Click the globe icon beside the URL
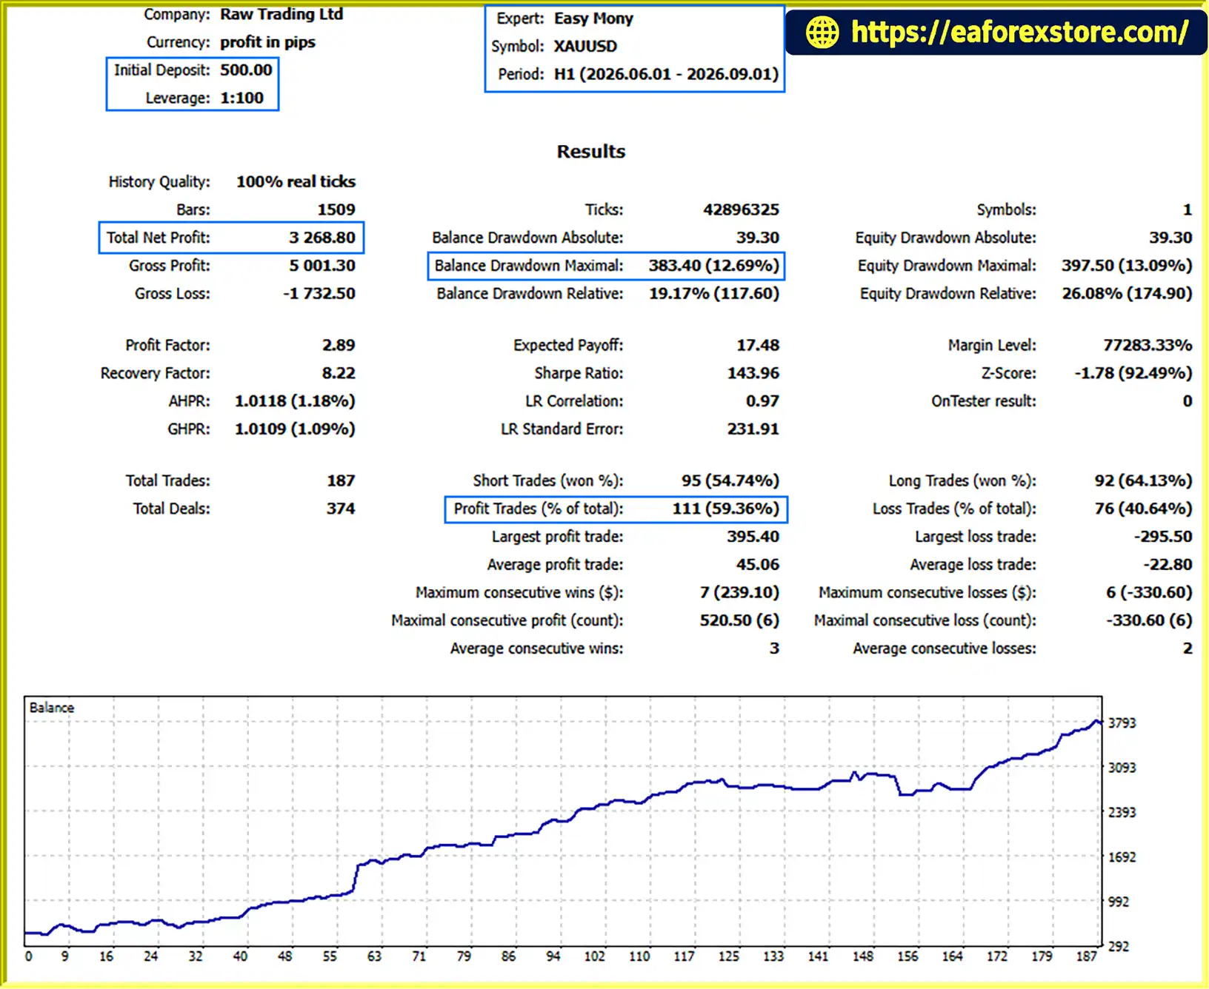 tap(822, 33)
